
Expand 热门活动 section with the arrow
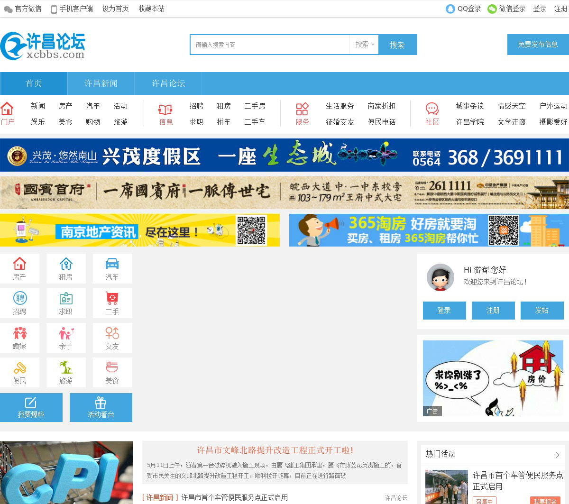557,455
